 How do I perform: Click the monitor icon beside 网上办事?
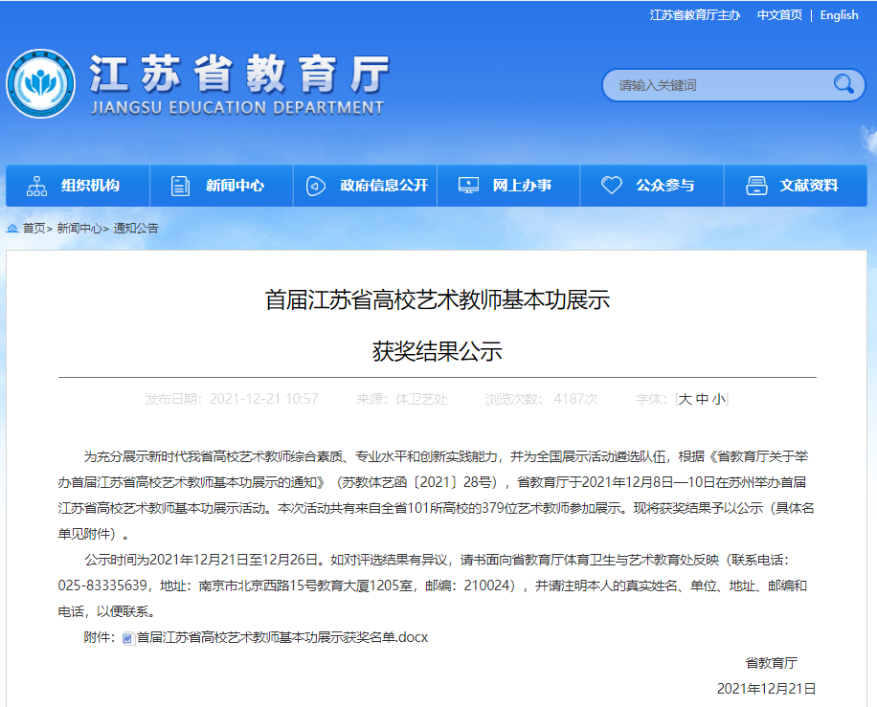tap(468, 186)
